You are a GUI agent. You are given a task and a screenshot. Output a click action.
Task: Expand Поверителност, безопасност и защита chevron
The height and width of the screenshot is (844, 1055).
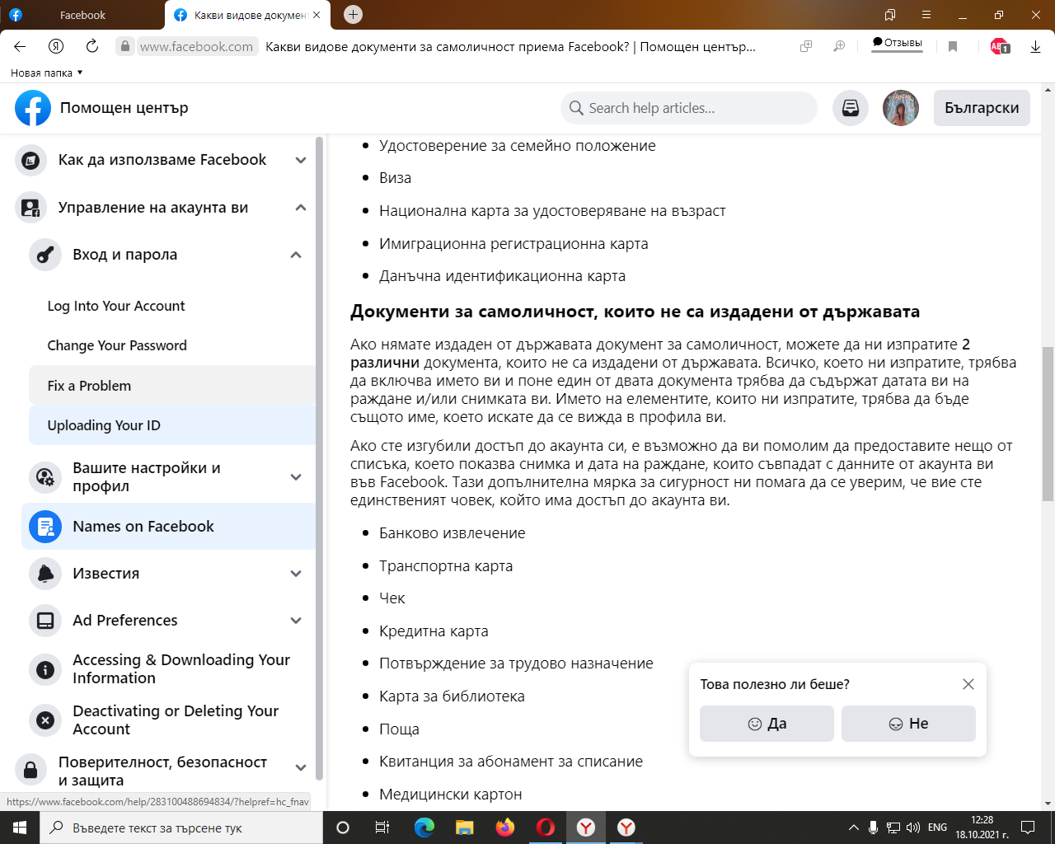point(301,767)
